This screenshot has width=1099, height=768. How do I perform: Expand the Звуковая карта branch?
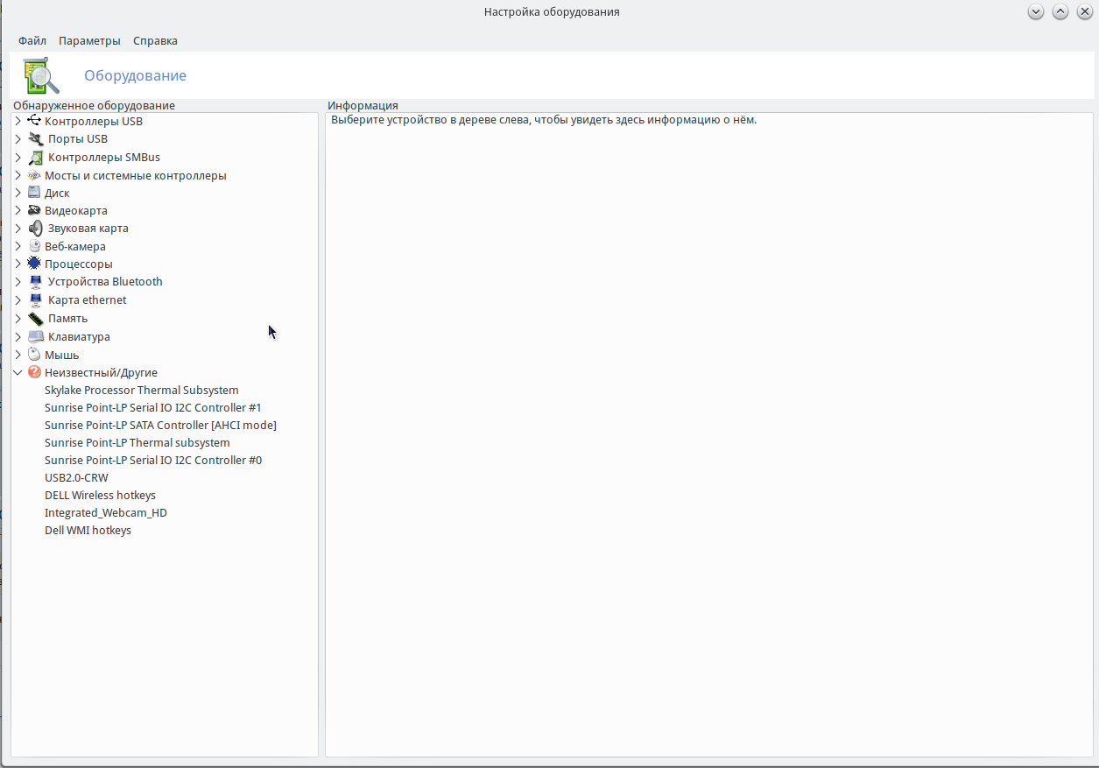pyautogui.click(x=18, y=228)
